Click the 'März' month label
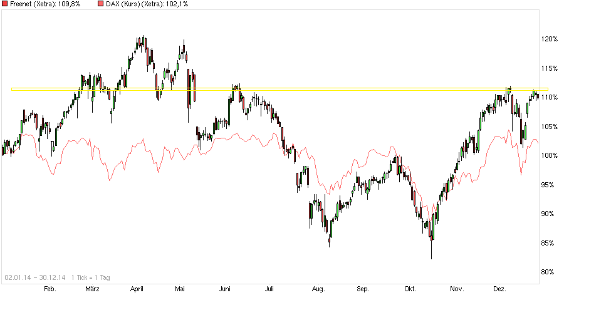The image size is (616, 310). tap(92, 289)
